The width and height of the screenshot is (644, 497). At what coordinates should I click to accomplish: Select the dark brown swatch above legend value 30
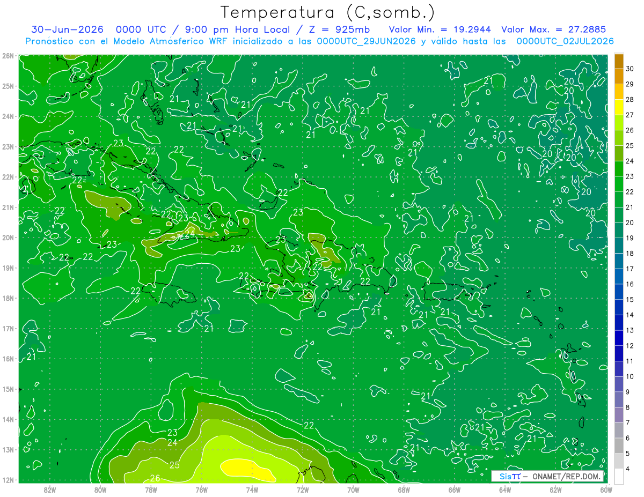[619, 61]
